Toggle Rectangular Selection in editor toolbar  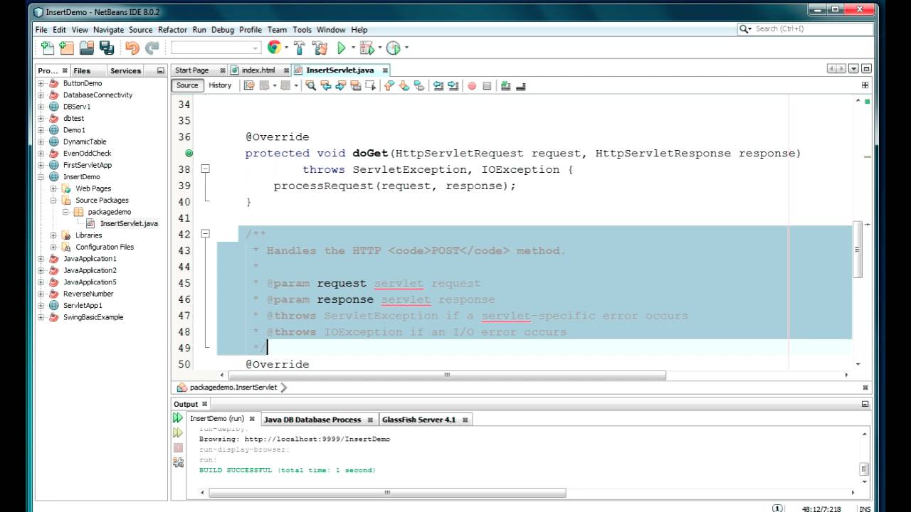click(x=370, y=85)
